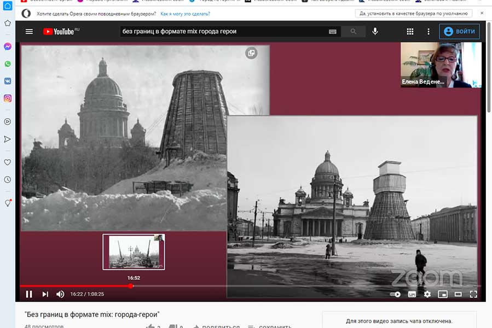Image resolution: width=492 pixels, height=328 pixels.
Task: Seek using the red video progress bar
Action: tap(251, 286)
